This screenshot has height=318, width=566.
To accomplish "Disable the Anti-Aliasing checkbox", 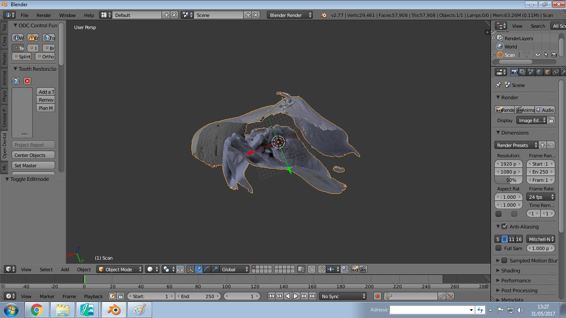I will coord(504,226).
